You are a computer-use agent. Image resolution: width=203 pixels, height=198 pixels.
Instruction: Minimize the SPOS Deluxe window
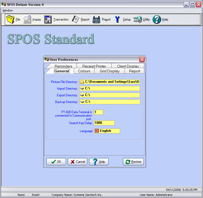click(x=186, y=5)
